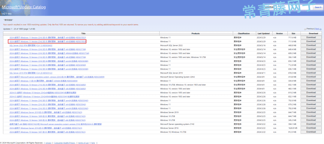This screenshot has width=324, height=144.
Task: Open Windows 10 21H2 05 x86 KB5037768 update
Action: tap(47, 57)
